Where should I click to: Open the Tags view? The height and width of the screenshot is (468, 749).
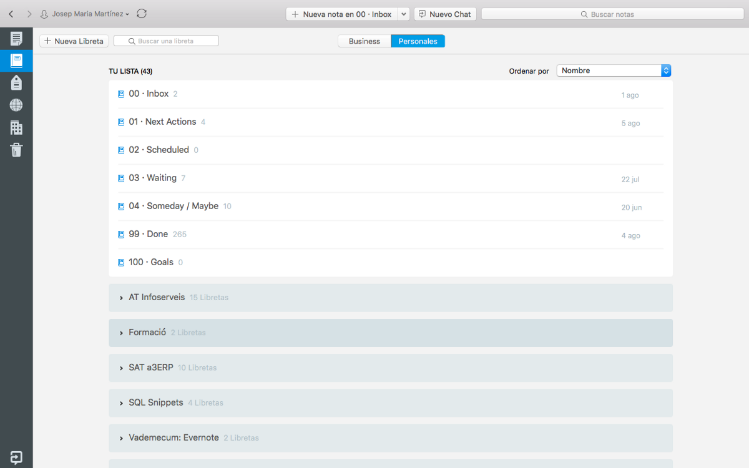[x=16, y=82]
